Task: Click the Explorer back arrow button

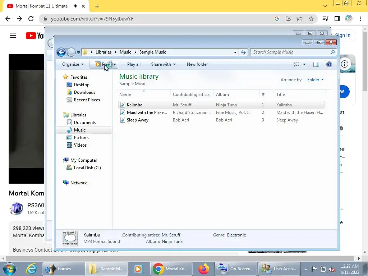Action: click(x=61, y=52)
